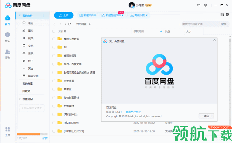Check the box next to PE folder
Viewport: 232px width, 143px height.
(x=54, y=47)
